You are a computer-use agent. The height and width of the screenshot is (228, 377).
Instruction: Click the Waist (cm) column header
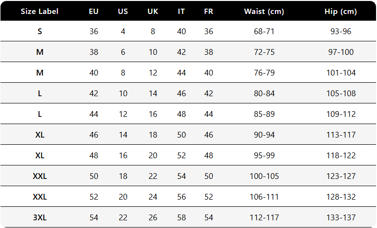pyautogui.click(x=264, y=11)
